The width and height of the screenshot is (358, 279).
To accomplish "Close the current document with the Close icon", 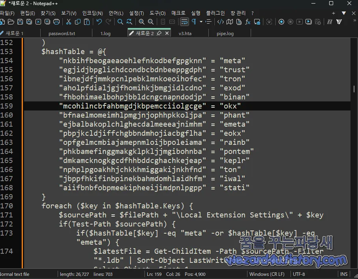I will coord(38,22).
